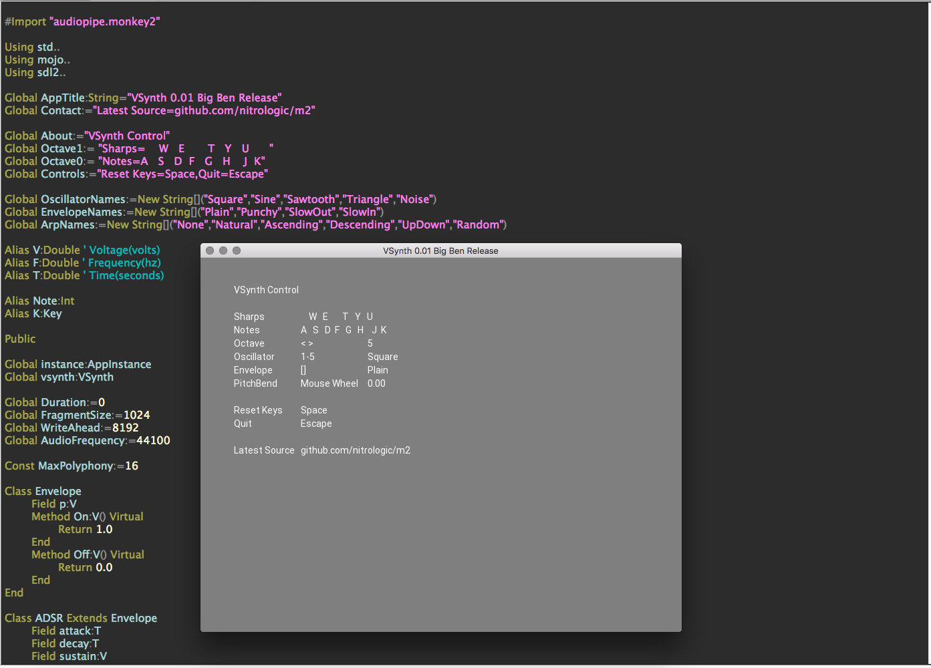Click the Square oscillator value in the window
The image size is (931, 668).
(x=382, y=357)
